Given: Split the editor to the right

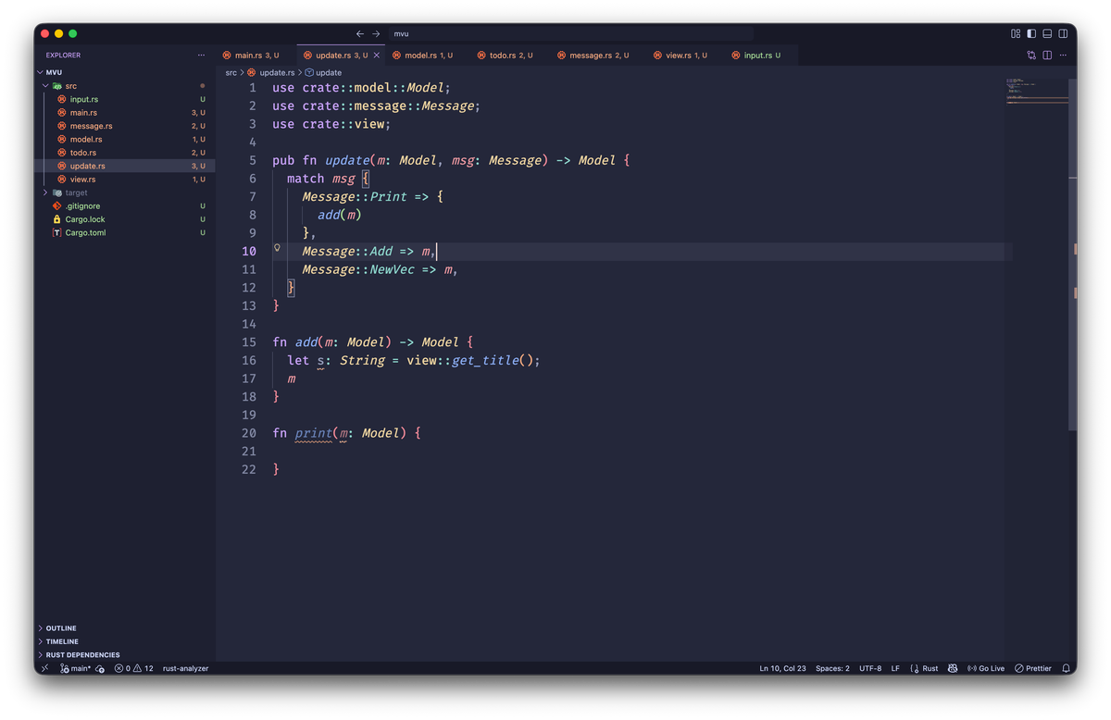Looking at the screenshot, I should tap(1047, 56).
